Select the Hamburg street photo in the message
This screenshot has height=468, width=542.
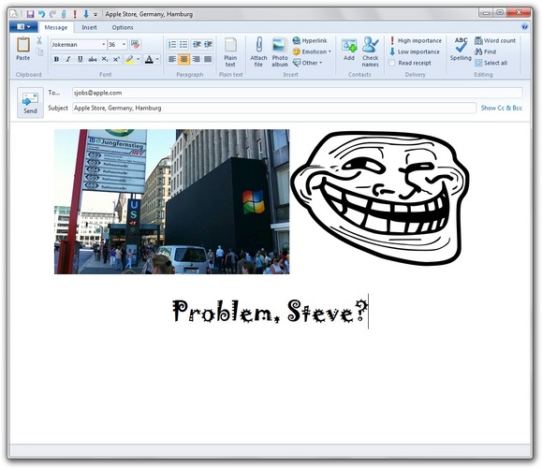(x=172, y=202)
